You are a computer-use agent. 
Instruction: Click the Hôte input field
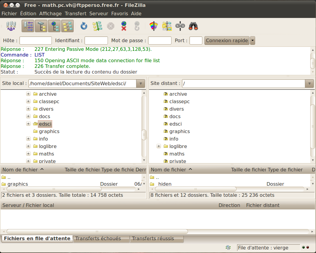pos(36,41)
